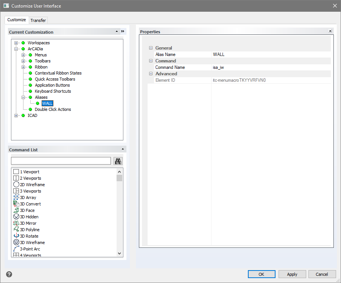Select the ICAD tree item label

point(33,116)
